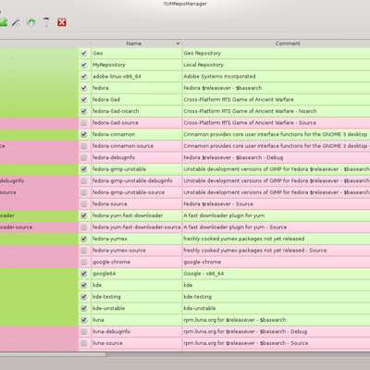Click the 'Fedora $releasever - Source' comment
The width and height of the screenshot is (370, 370).
pos(277,203)
